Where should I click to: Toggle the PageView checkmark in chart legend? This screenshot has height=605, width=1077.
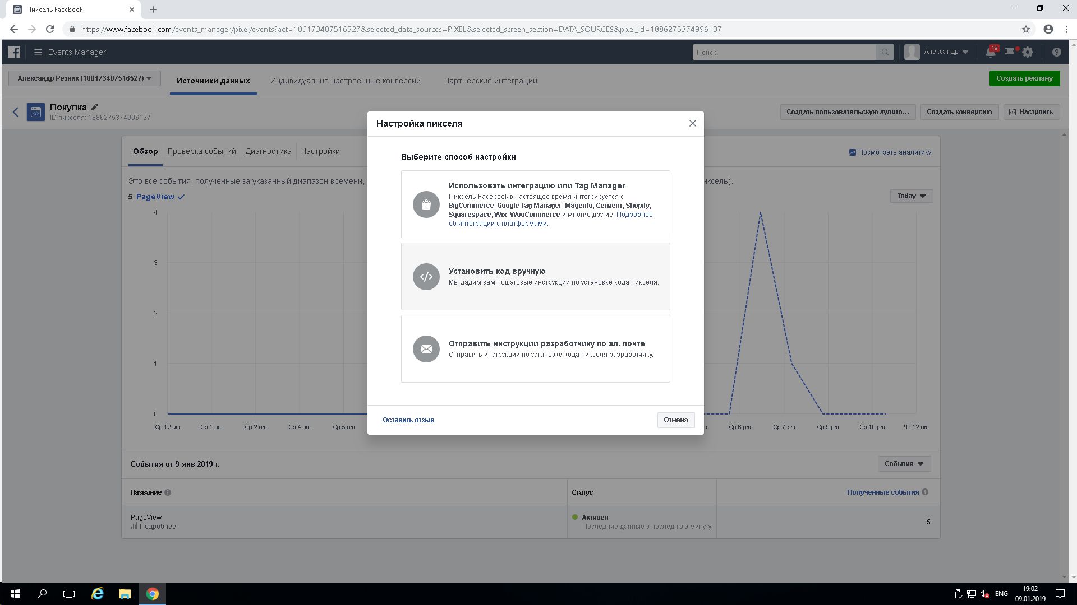(181, 197)
